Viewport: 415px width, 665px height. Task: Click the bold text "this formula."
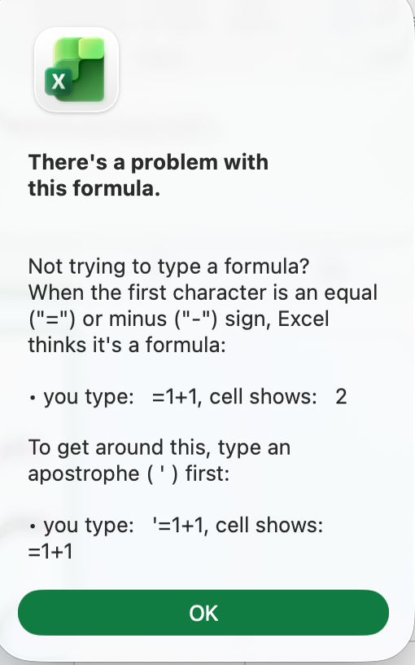click(x=94, y=188)
